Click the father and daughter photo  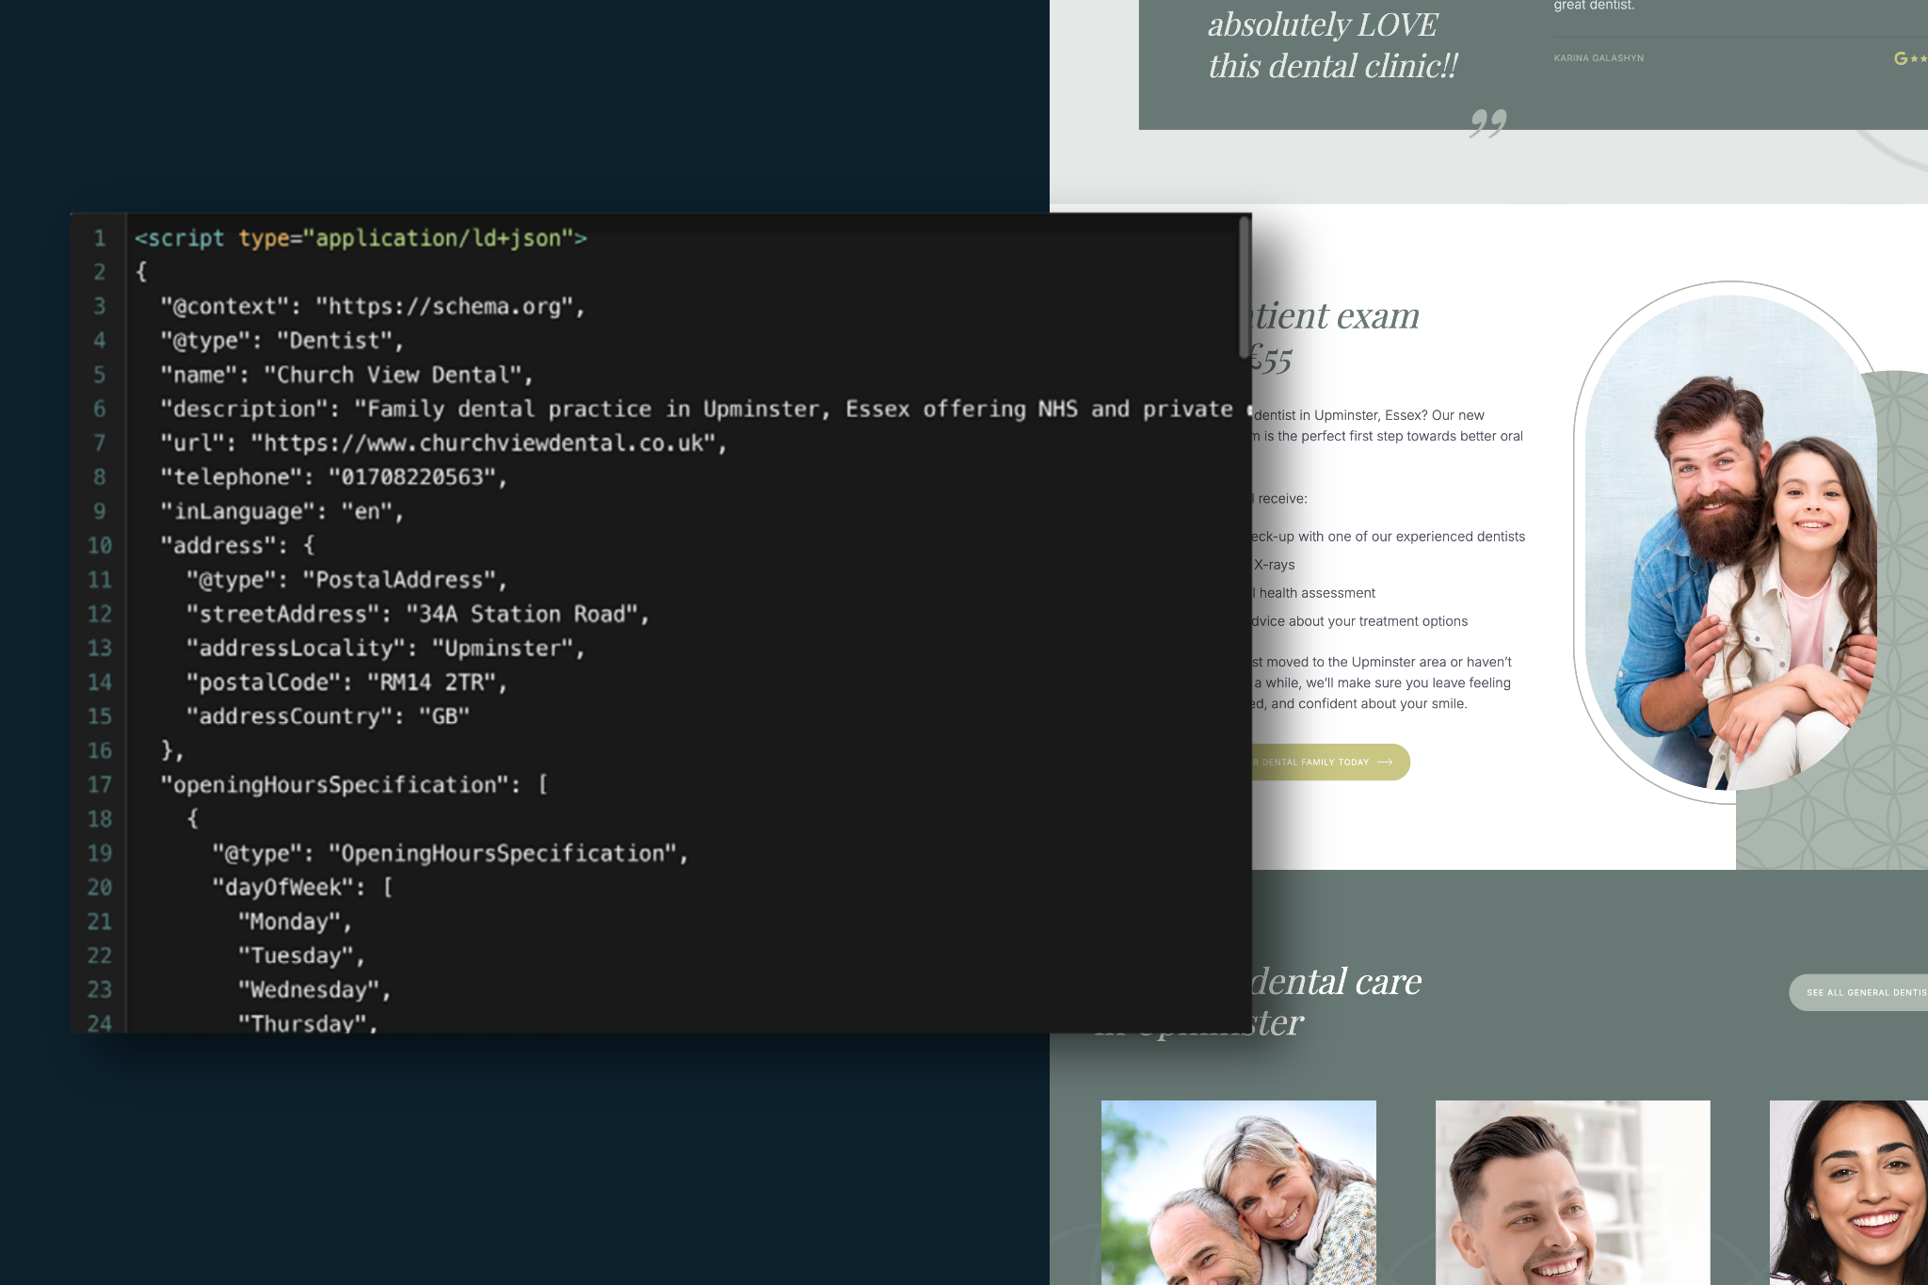(x=1731, y=542)
